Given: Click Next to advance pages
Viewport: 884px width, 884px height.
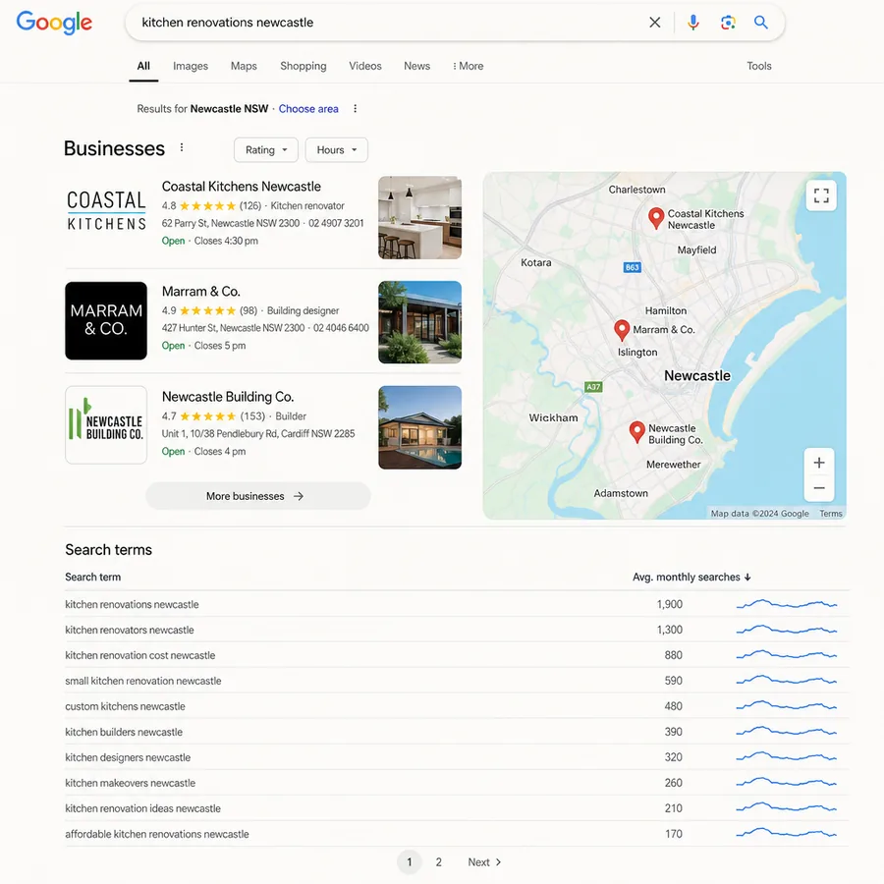Looking at the screenshot, I should coord(484,862).
